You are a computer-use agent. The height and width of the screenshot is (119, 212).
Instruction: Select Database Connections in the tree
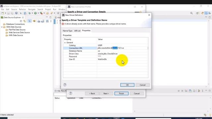[16, 24]
